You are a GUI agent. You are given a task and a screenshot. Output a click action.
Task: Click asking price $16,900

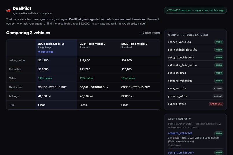pyautogui.click(x=126, y=60)
